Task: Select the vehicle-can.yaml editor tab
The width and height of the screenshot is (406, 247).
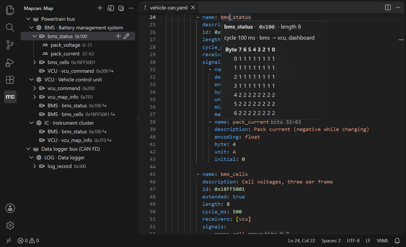Action: pos(169,8)
